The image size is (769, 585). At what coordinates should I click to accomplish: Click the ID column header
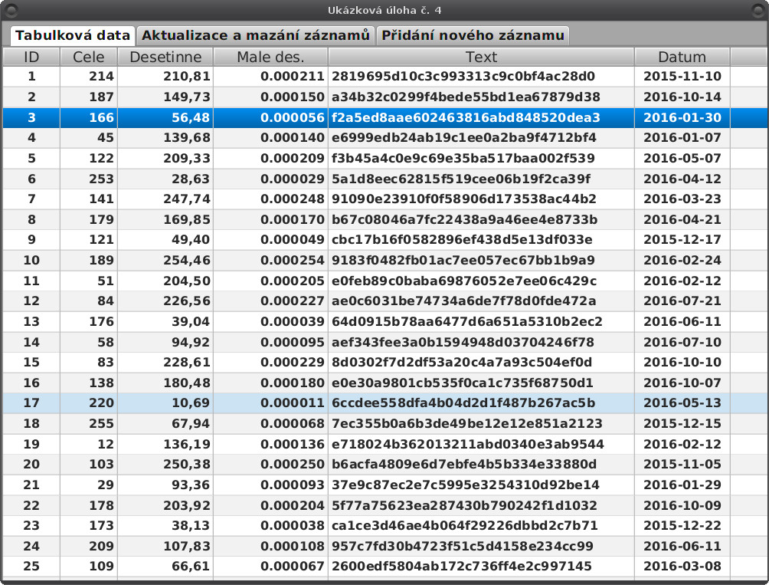tap(31, 57)
